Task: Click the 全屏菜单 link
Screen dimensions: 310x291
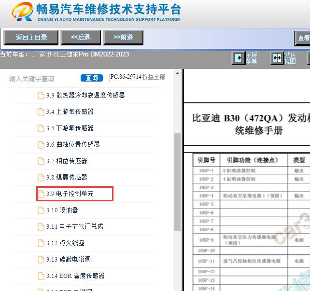Action: pyautogui.click(x=251, y=58)
